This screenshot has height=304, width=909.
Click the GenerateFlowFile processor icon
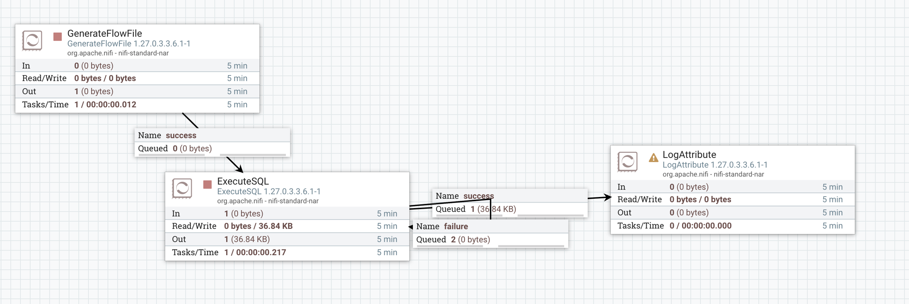[32, 41]
